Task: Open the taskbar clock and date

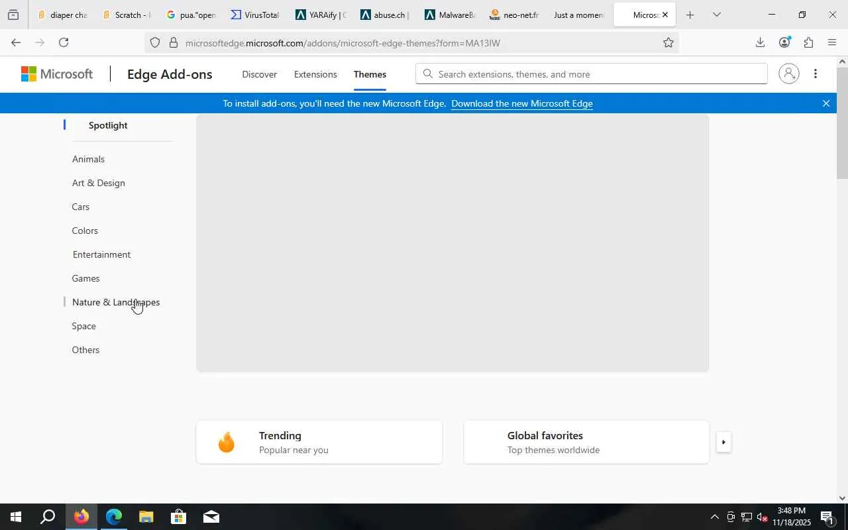Action: click(x=792, y=517)
